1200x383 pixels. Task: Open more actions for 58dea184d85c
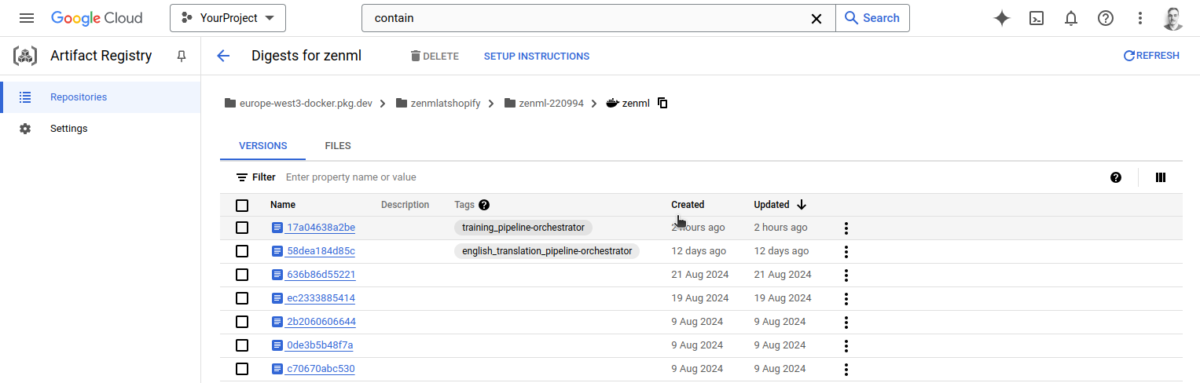point(846,252)
